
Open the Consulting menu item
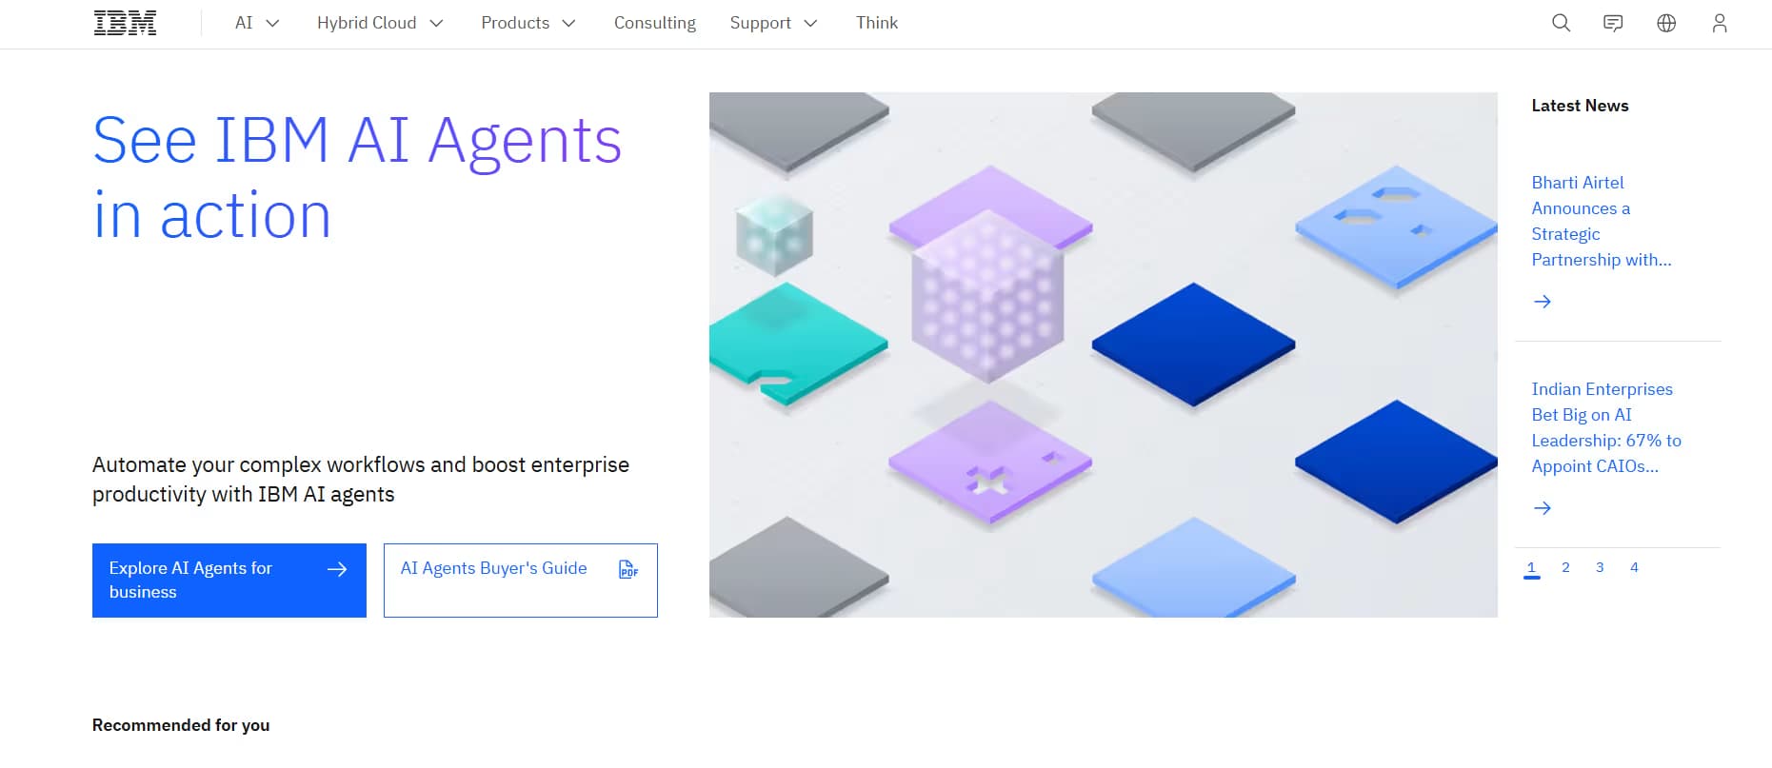pyautogui.click(x=655, y=23)
